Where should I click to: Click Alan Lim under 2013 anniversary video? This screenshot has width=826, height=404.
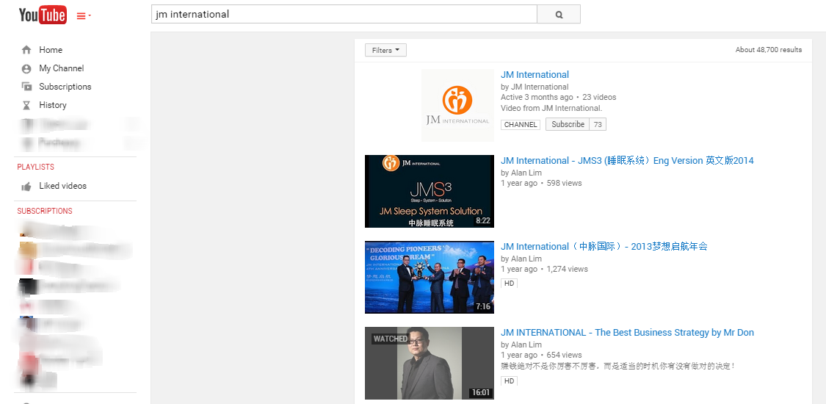click(x=526, y=259)
